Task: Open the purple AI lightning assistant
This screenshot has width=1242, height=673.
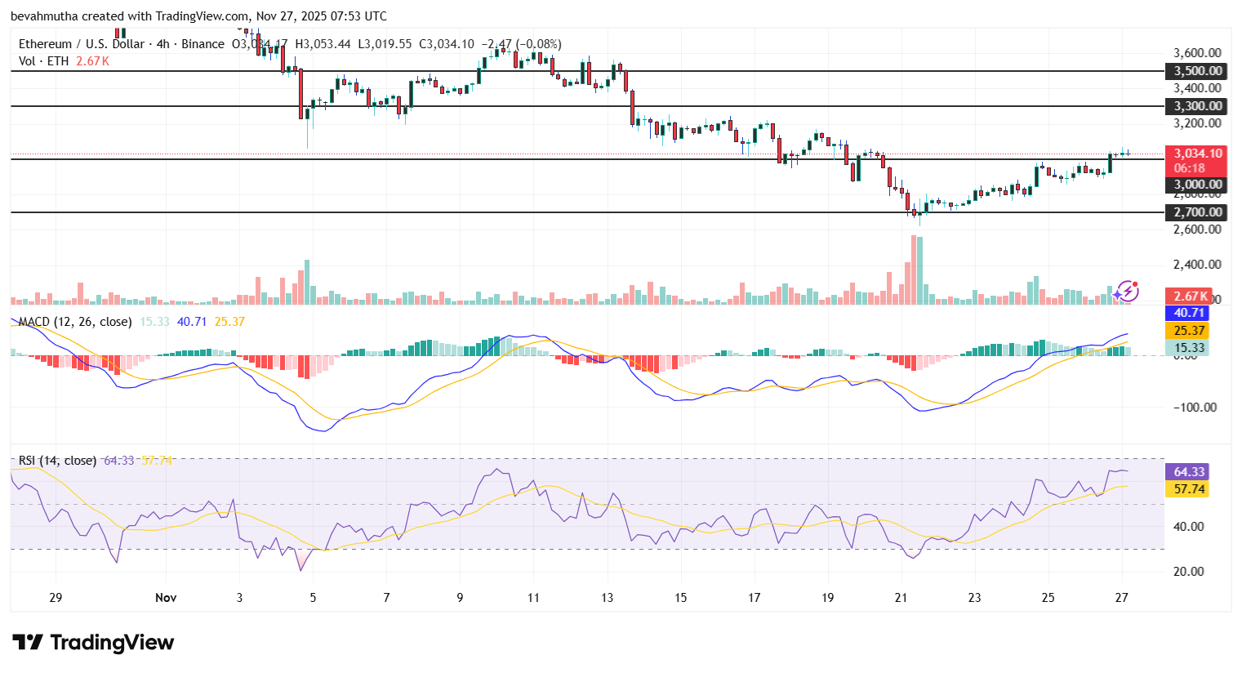Action: pos(1129,290)
